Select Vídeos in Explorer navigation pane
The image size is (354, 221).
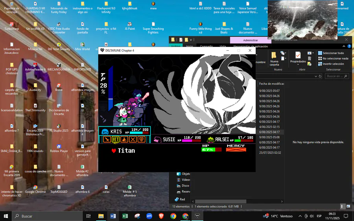[x=183, y=180]
